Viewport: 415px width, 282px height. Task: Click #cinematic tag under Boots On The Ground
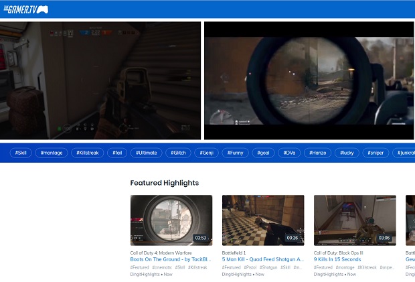coord(162,267)
